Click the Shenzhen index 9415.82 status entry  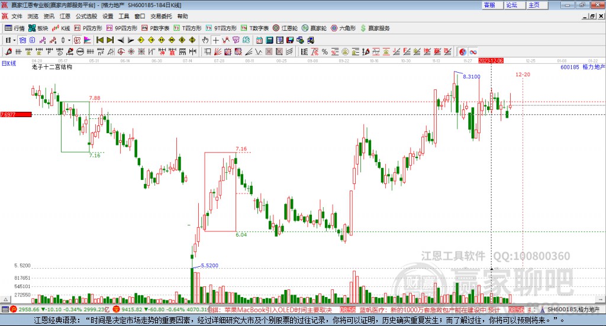tap(160, 310)
